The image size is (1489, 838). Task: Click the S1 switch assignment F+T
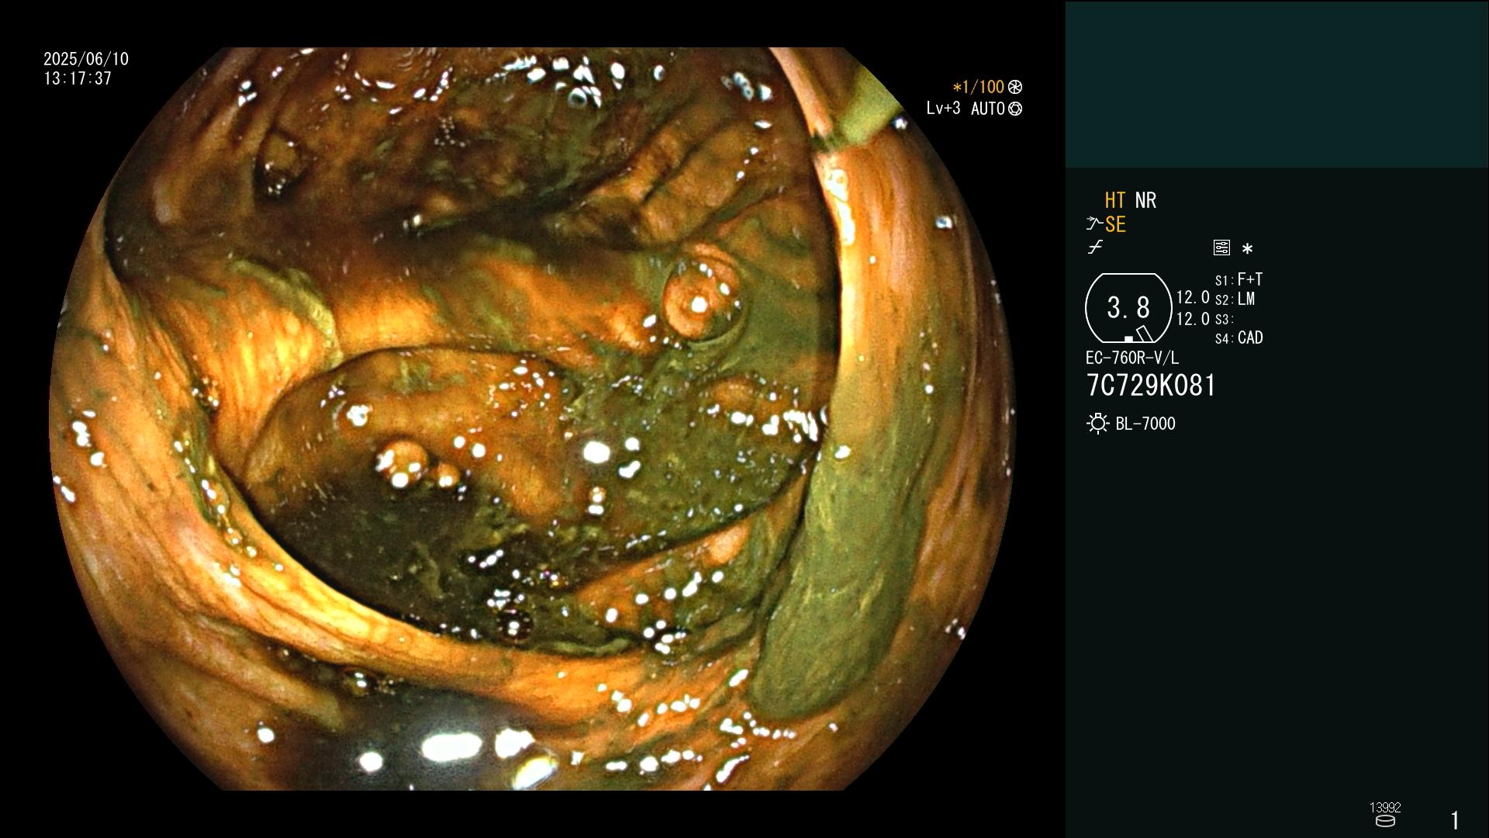[1239, 279]
